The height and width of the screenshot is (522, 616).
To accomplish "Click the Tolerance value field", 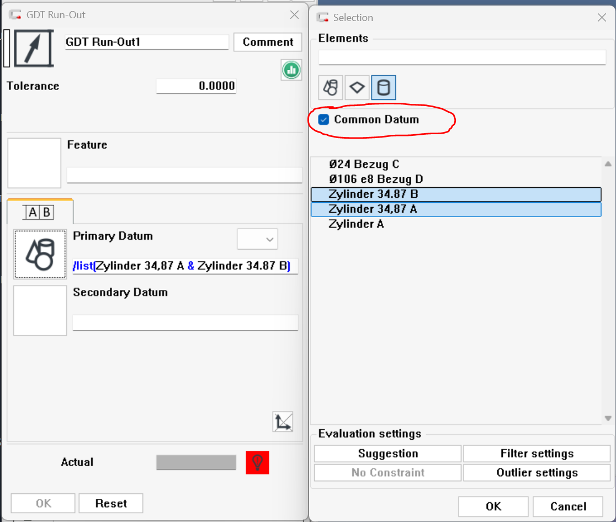I will (x=196, y=86).
